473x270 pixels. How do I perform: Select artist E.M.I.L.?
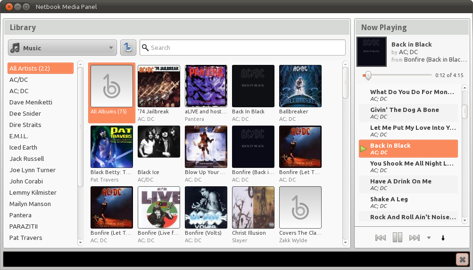(41, 136)
